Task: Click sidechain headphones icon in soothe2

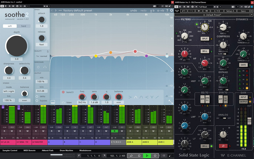Action: 45,67
